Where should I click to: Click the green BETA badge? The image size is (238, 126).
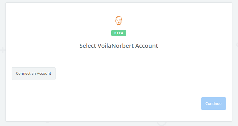pyautogui.click(x=119, y=33)
